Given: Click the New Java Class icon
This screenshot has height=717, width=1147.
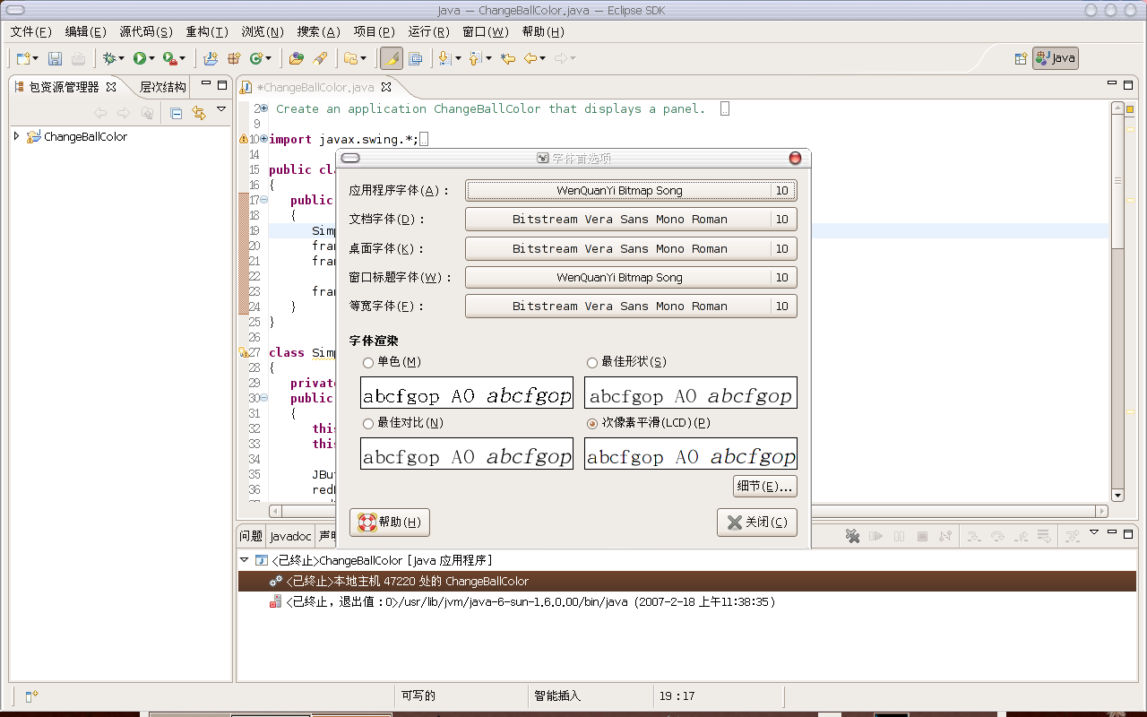Looking at the screenshot, I should point(256,58).
